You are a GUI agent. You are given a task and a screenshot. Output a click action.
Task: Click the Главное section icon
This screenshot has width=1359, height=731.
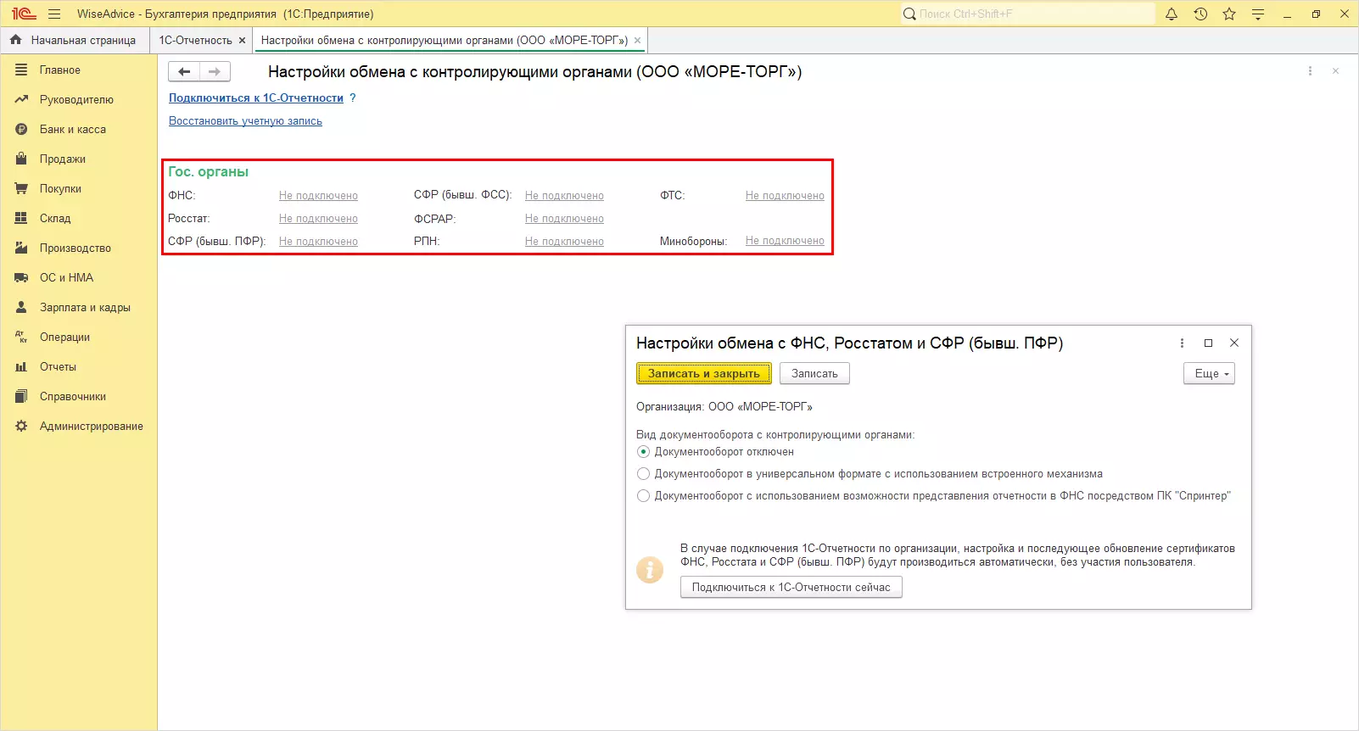coord(21,70)
